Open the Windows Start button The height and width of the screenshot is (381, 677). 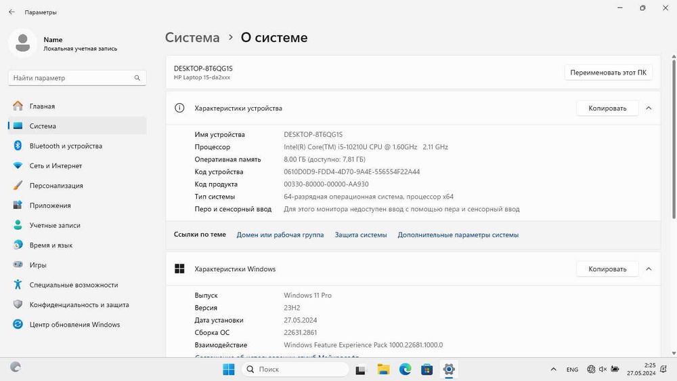pyautogui.click(x=228, y=369)
